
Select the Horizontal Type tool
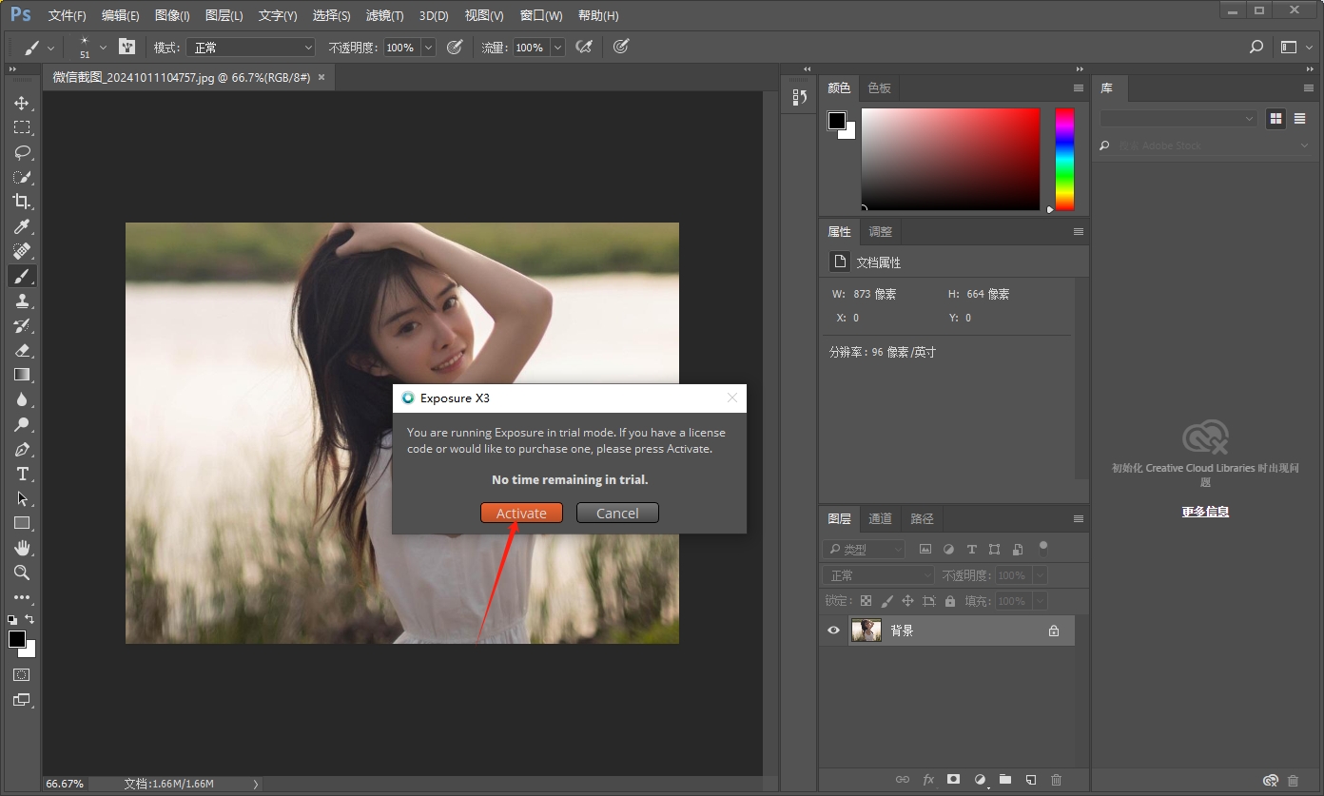click(21, 474)
